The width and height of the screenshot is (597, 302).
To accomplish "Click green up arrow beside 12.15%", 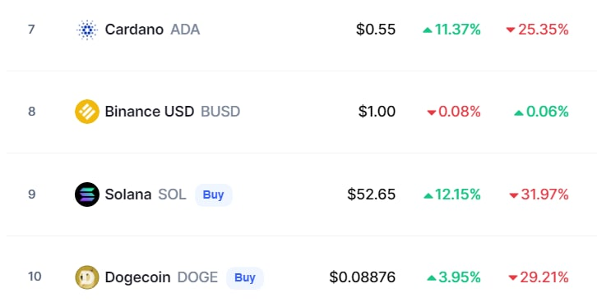I will pos(428,195).
